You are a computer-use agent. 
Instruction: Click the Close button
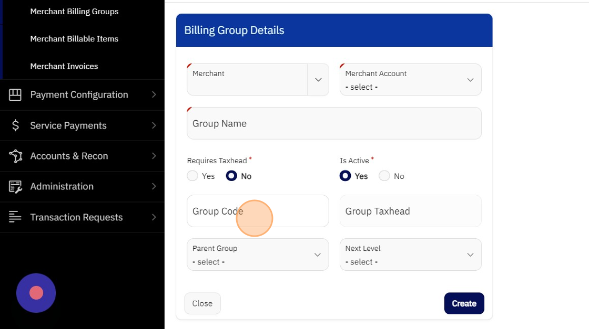click(x=202, y=303)
